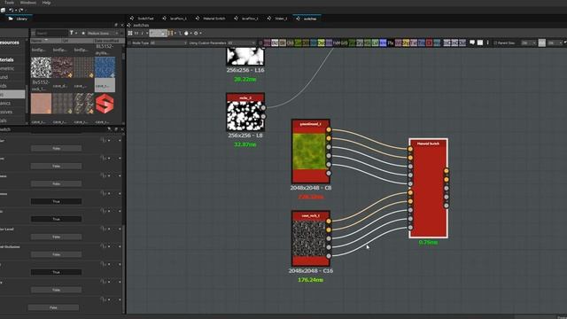Open the first Parent Size width dropdown

(x=529, y=43)
